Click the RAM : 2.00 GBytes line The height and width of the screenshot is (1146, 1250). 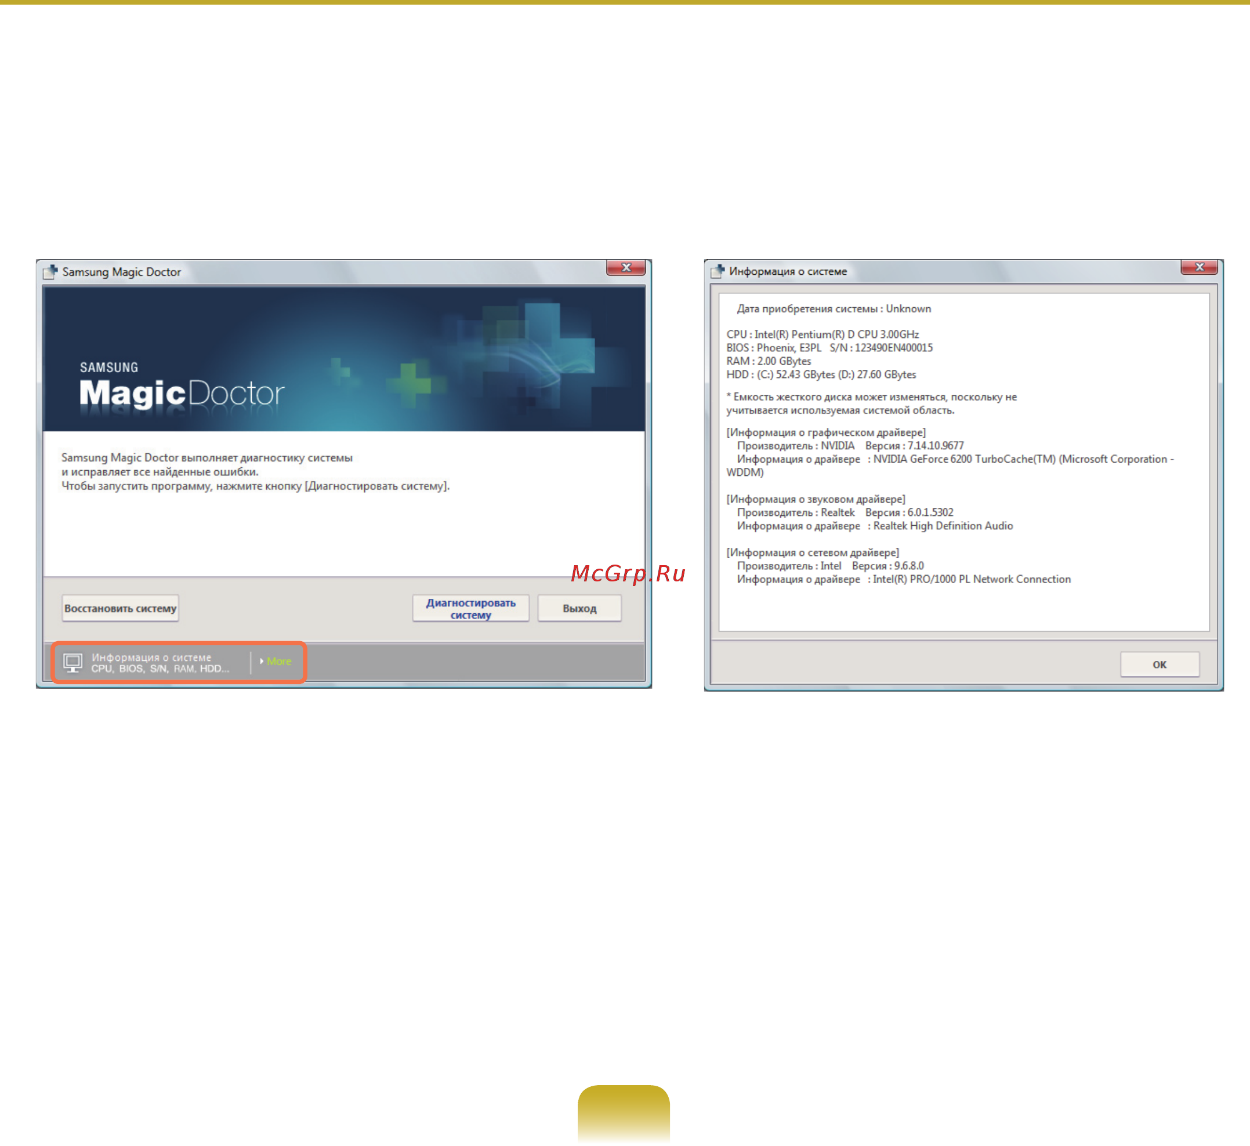pyautogui.click(x=769, y=361)
